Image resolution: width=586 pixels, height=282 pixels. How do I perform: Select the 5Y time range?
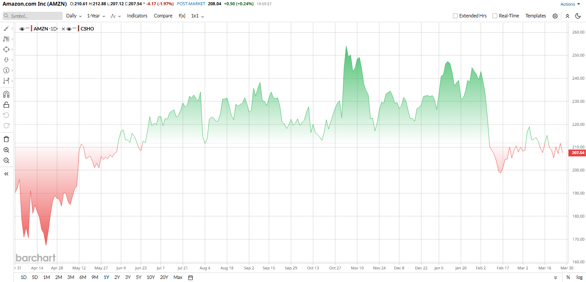tap(139, 277)
